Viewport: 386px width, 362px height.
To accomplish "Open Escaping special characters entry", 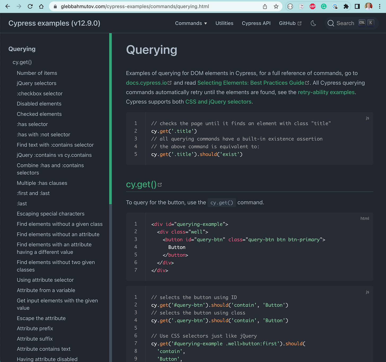I will point(51,214).
